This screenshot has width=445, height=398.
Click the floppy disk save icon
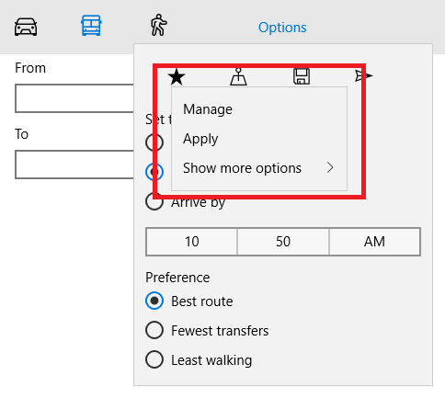point(302,76)
